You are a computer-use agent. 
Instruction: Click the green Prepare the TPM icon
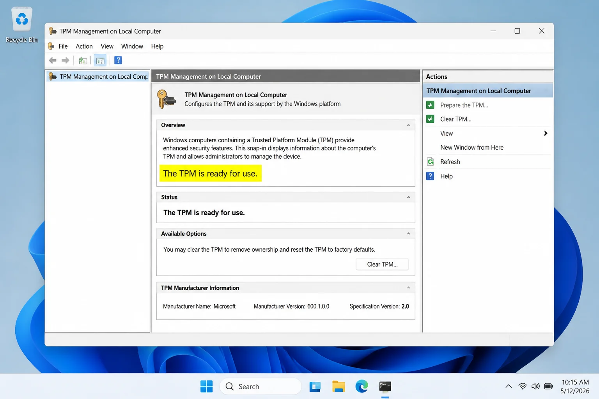pos(430,105)
